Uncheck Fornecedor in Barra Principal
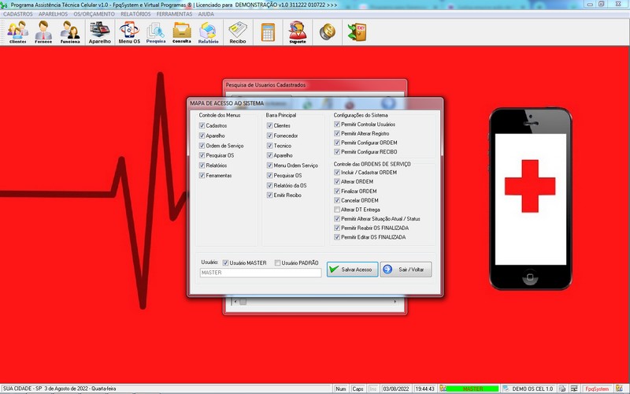Viewport: 630px width, 394px height. point(269,136)
